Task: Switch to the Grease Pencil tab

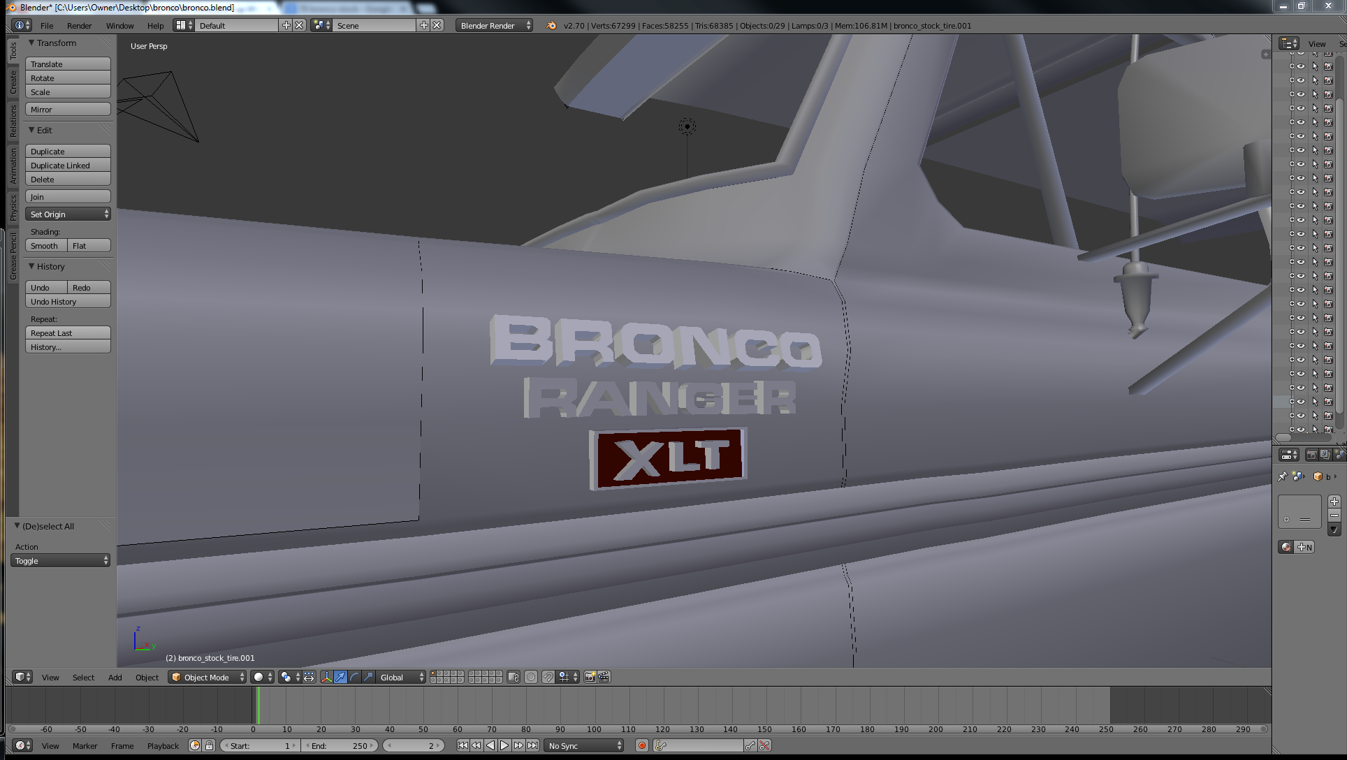Action: 13,256
